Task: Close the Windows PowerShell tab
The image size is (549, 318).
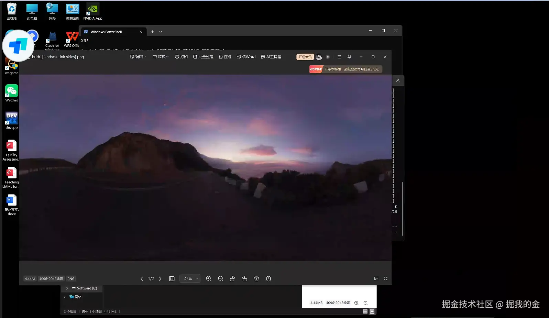Action: coord(141,32)
